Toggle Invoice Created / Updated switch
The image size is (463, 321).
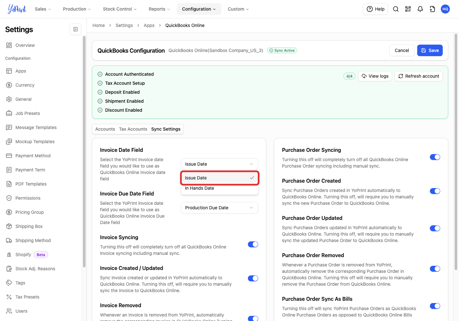(253, 278)
